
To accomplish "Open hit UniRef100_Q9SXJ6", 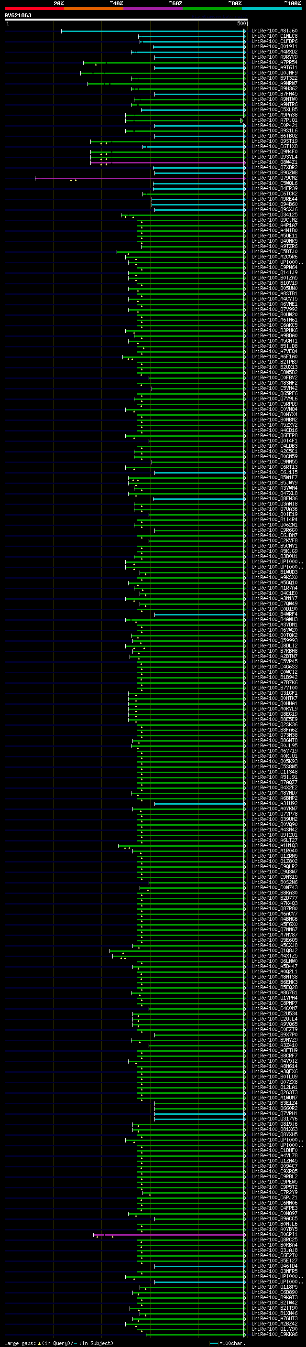I will click(x=274, y=209).
